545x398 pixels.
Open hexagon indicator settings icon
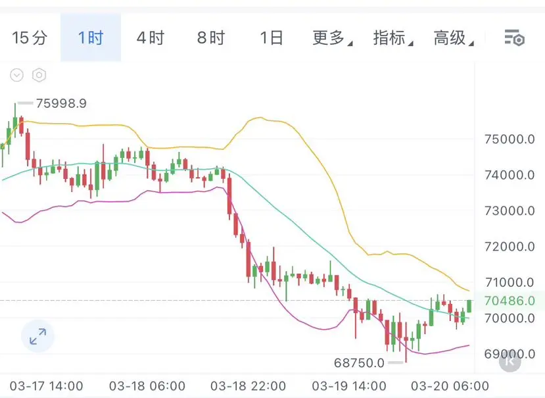(39, 75)
